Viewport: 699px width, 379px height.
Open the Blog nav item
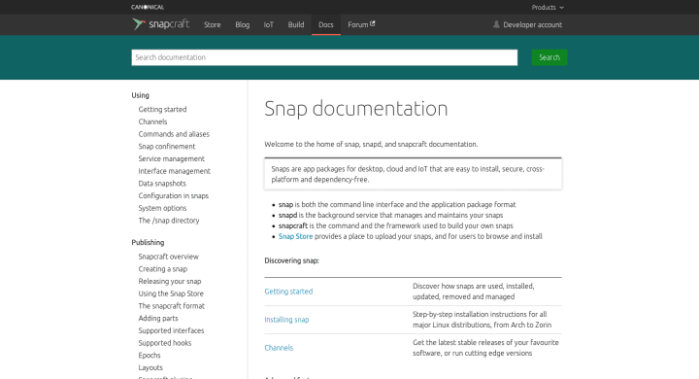click(243, 24)
